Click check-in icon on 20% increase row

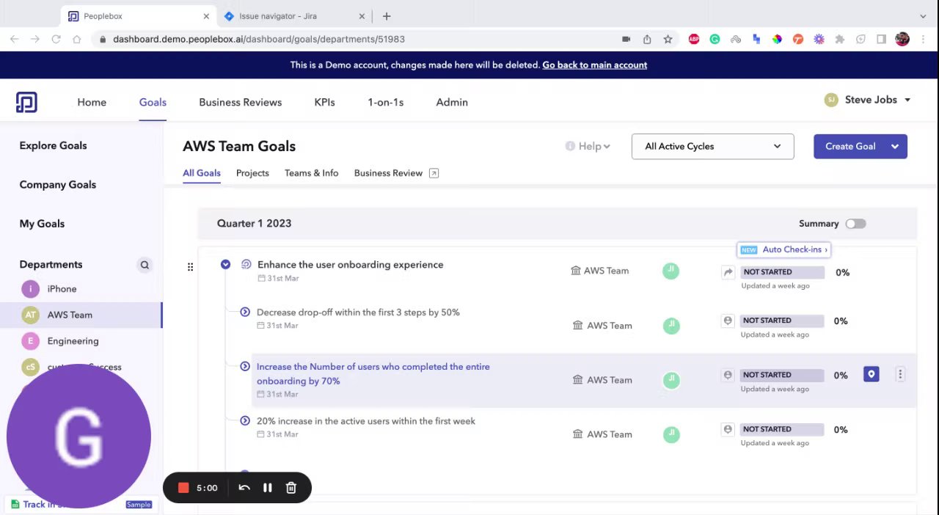coord(728,429)
